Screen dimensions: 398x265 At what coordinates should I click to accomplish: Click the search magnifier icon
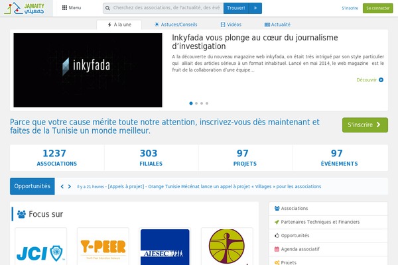pos(107,8)
